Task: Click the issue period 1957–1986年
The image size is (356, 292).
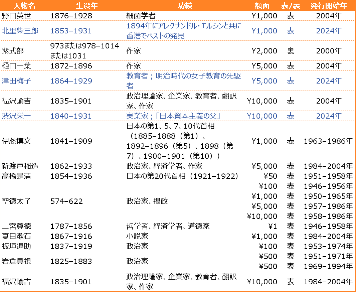Action: pyautogui.click(x=328, y=206)
